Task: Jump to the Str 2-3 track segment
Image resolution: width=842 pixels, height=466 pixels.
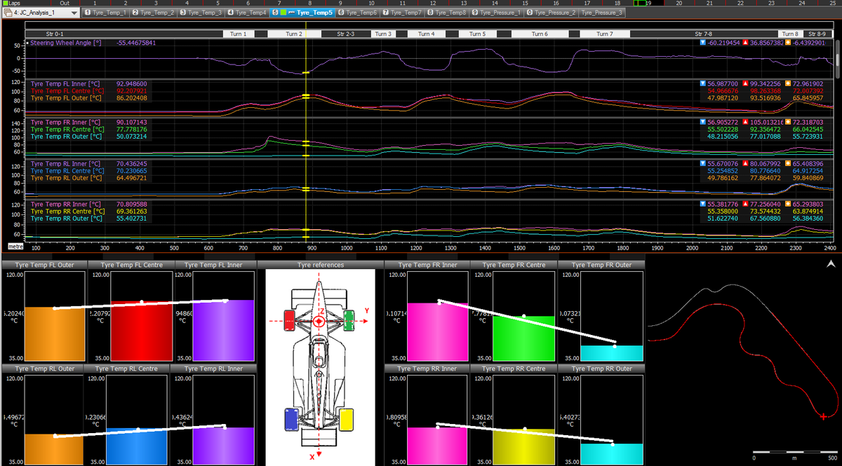Action: click(345, 34)
